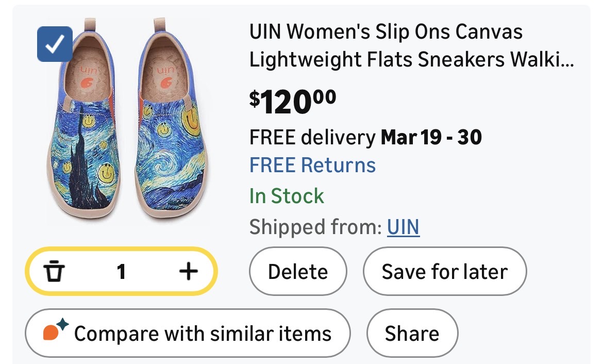Open the UIN Women's Slip Ons title
This screenshot has height=364, width=603.
point(386,32)
